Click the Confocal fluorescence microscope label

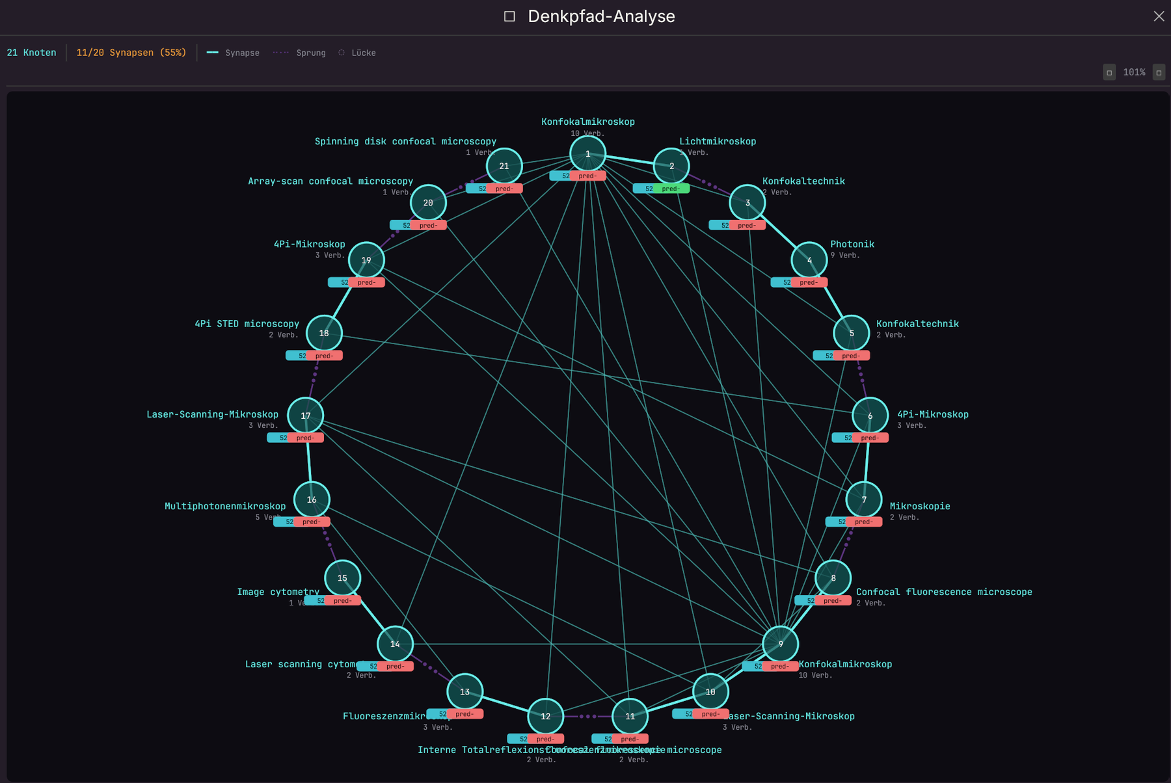click(944, 592)
